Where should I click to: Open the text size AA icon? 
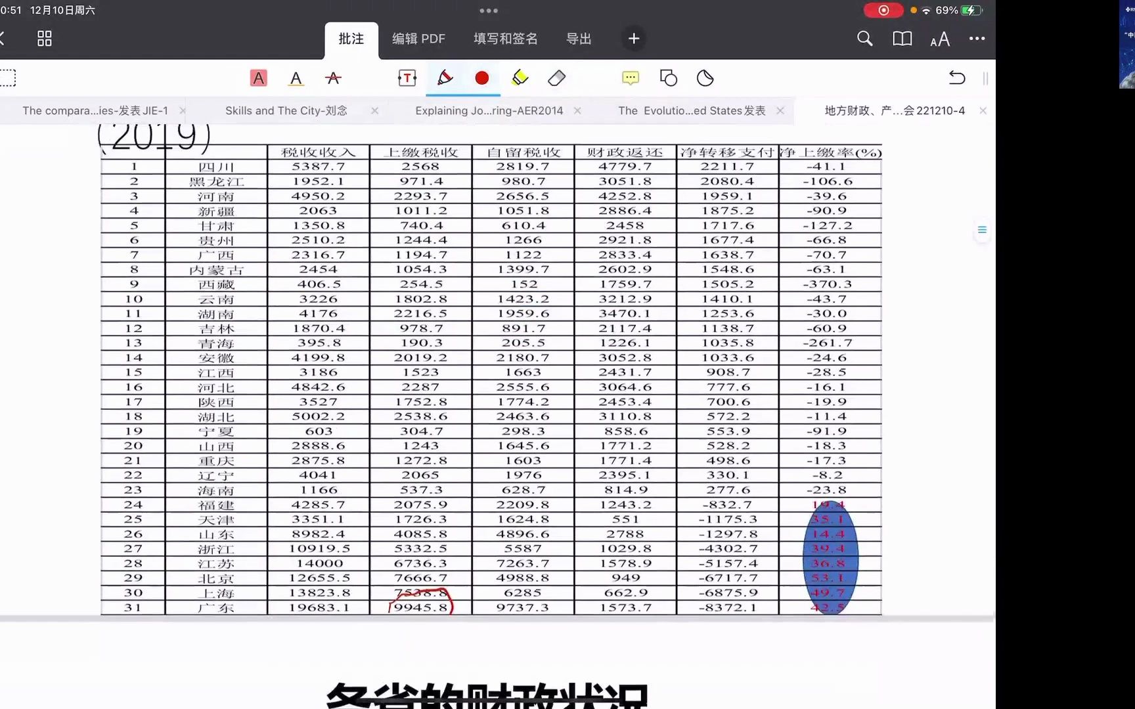940,39
